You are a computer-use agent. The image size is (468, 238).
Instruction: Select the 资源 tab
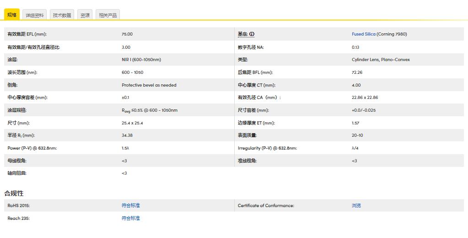(85, 15)
